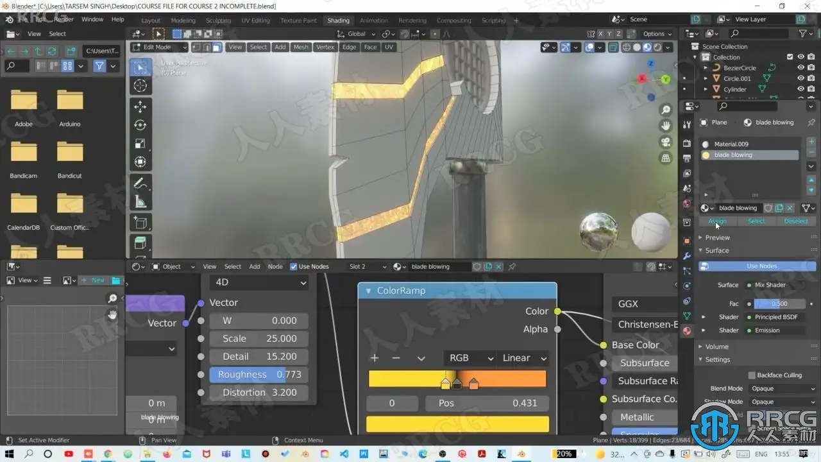This screenshot has width=821, height=462.
Task: Expand the Volume panel
Action: click(716, 346)
